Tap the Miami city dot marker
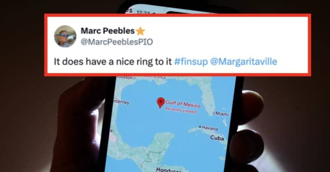 pyautogui.click(x=214, y=113)
